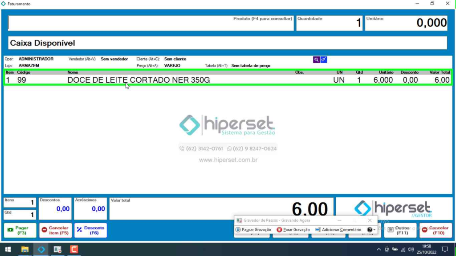Viewport: 456px width, 256px height.
Task: Click the red Cancelar (F10) button
Action: [436, 230]
